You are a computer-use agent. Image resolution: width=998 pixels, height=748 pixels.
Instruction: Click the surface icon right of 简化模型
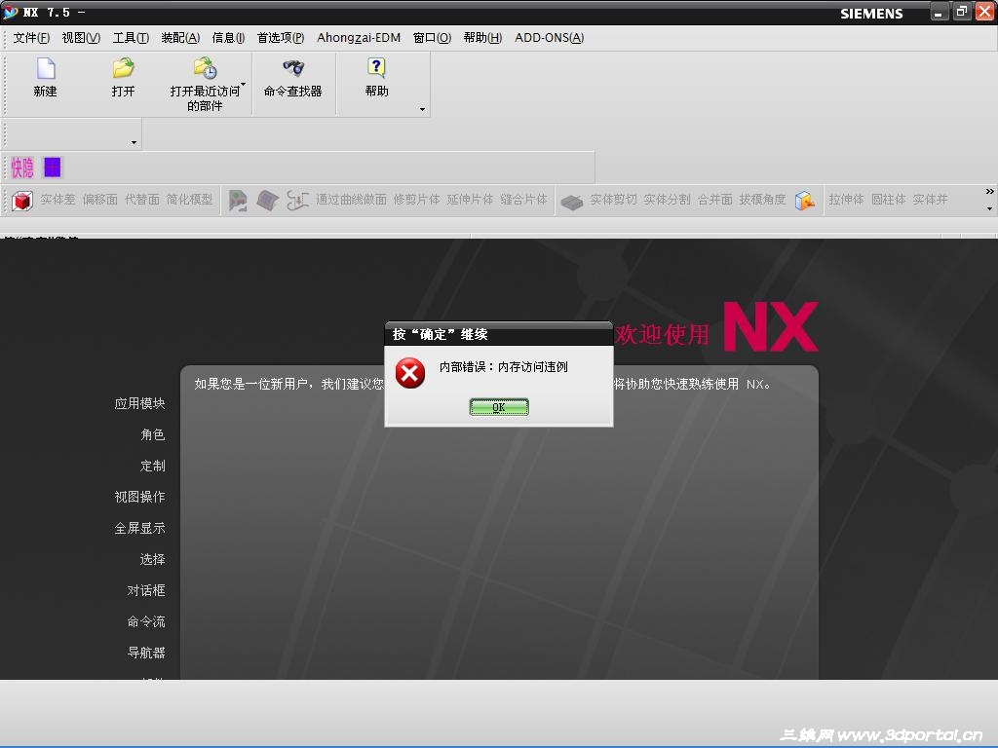[x=238, y=201]
